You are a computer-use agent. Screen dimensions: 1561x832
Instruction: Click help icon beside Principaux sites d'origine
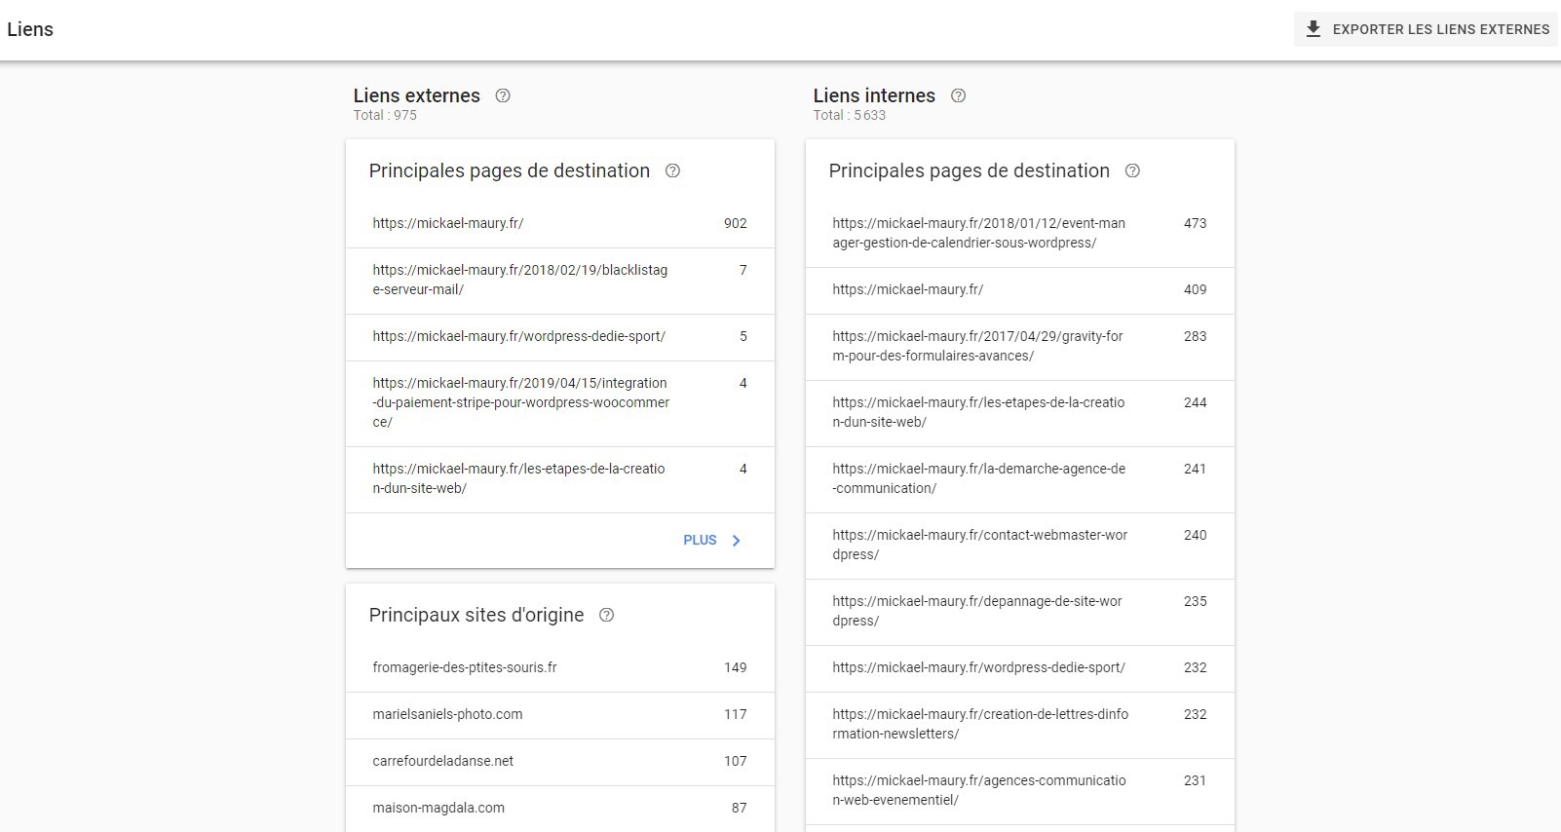click(x=606, y=616)
